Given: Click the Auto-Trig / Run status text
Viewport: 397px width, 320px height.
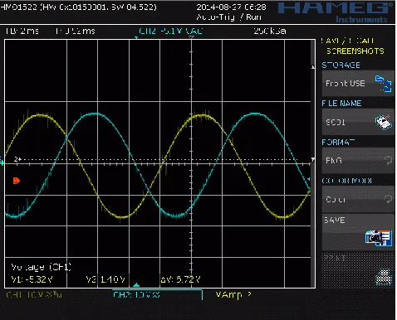Looking at the screenshot, I should click(x=228, y=17).
